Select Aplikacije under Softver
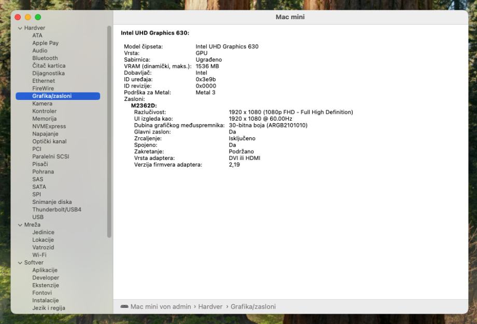The height and width of the screenshot is (324, 477). pos(45,270)
